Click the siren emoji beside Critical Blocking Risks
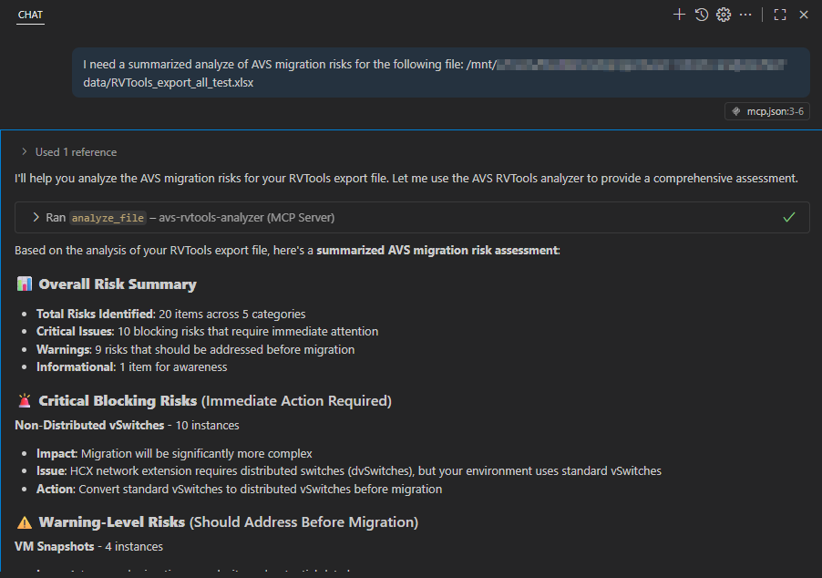The height and width of the screenshot is (578, 822). pos(24,401)
